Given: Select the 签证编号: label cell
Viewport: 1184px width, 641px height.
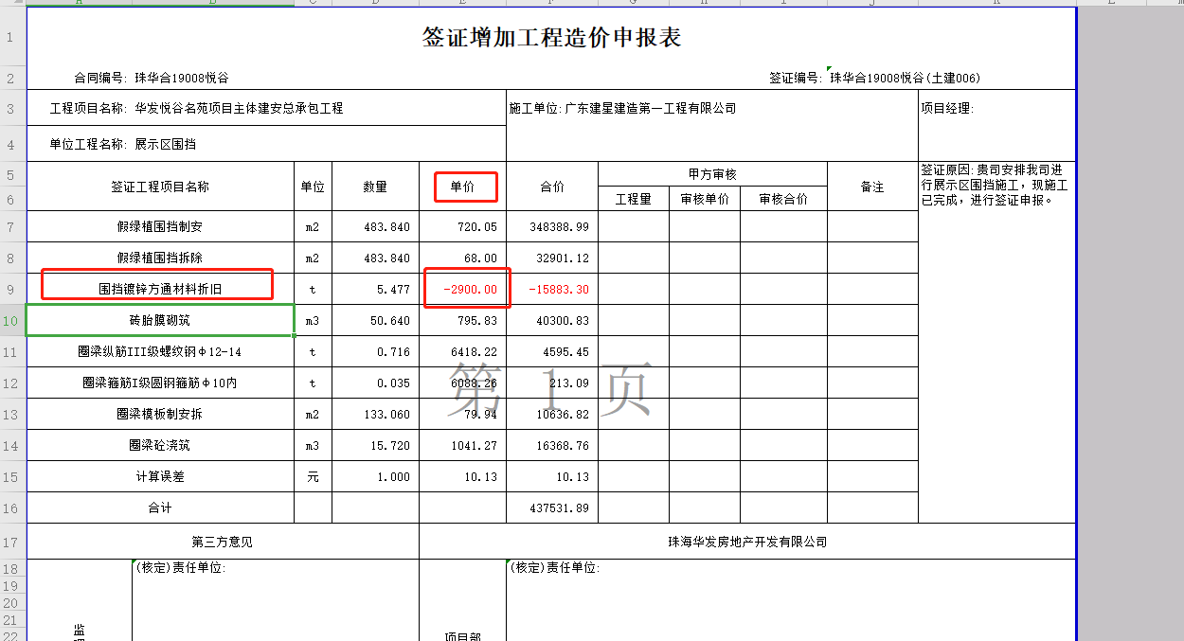Looking at the screenshot, I should [x=796, y=79].
